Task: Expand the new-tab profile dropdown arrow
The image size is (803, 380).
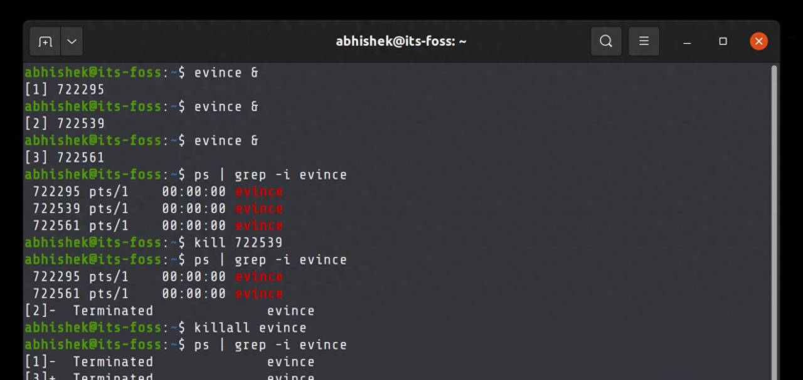Action: click(x=71, y=41)
